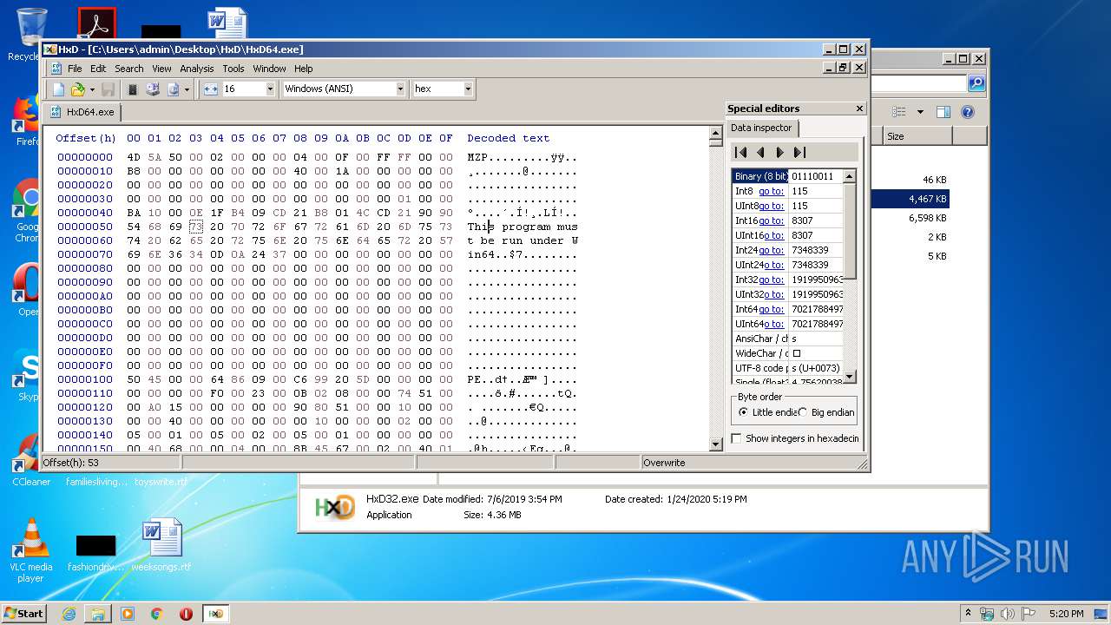Open the Tools menu

click(x=233, y=69)
